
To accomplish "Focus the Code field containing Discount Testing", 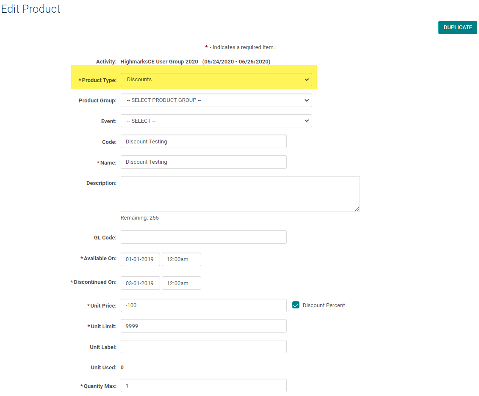I will [x=203, y=142].
